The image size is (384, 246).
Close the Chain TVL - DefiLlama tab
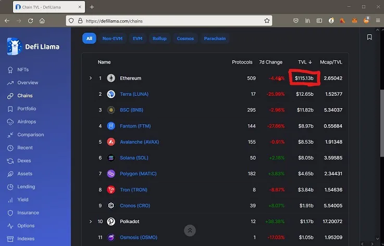[80, 7]
